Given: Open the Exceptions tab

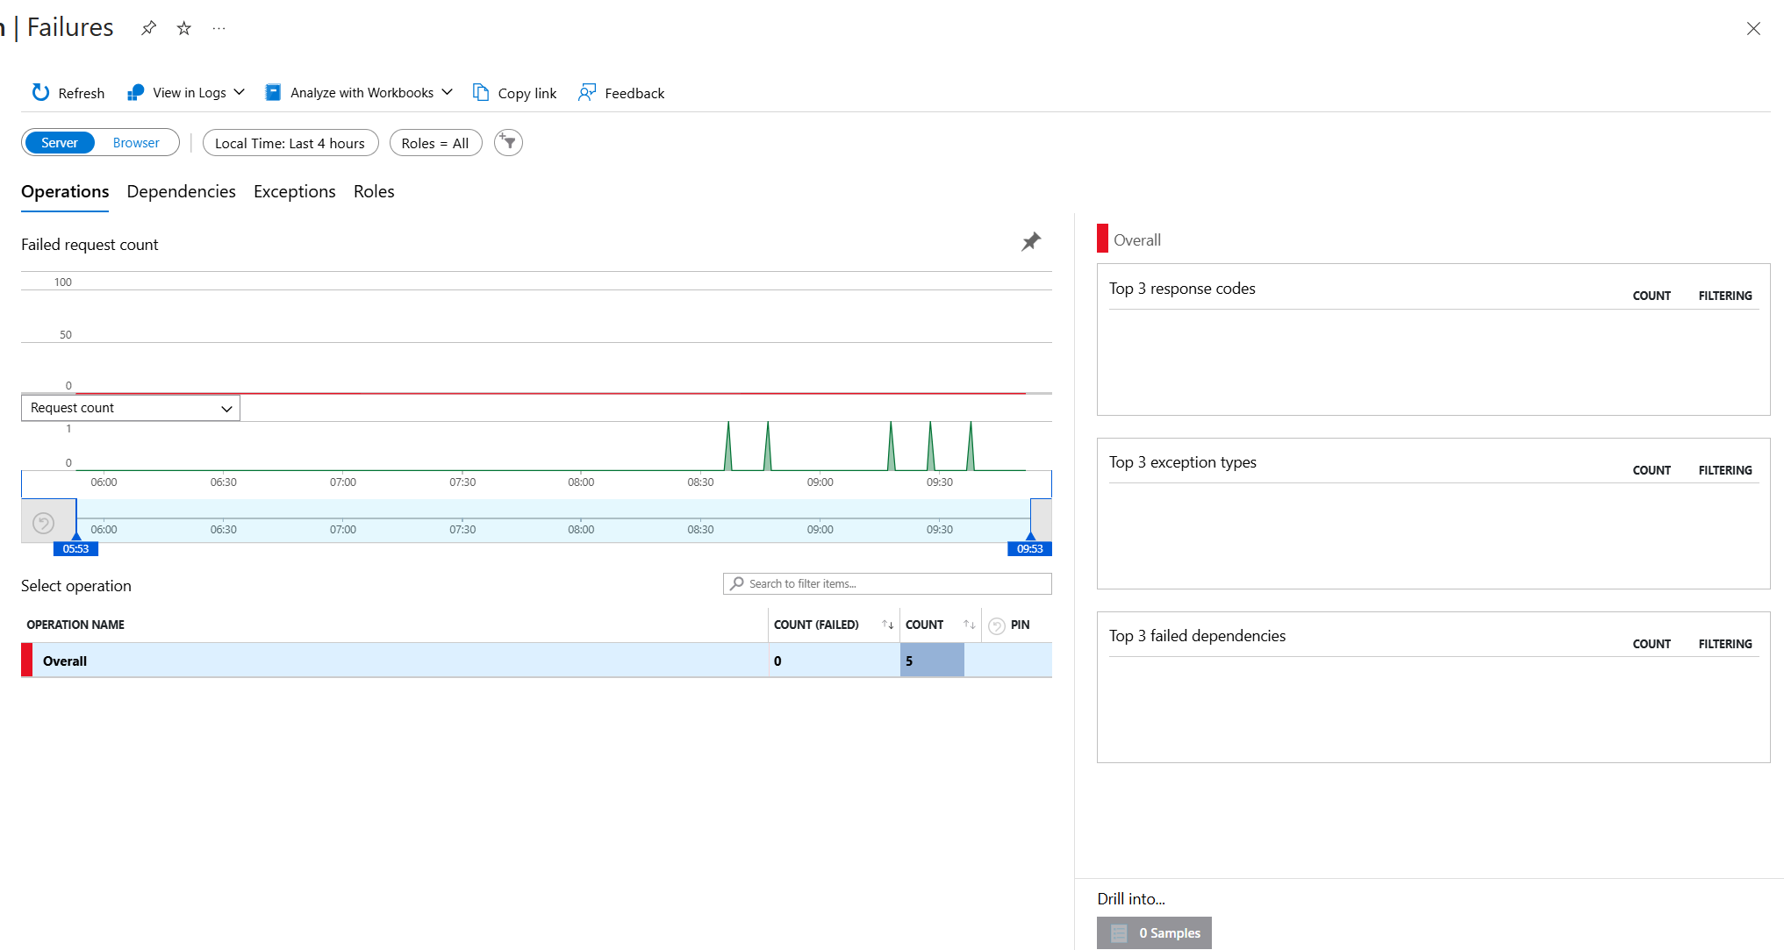Looking at the screenshot, I should 295,191.
